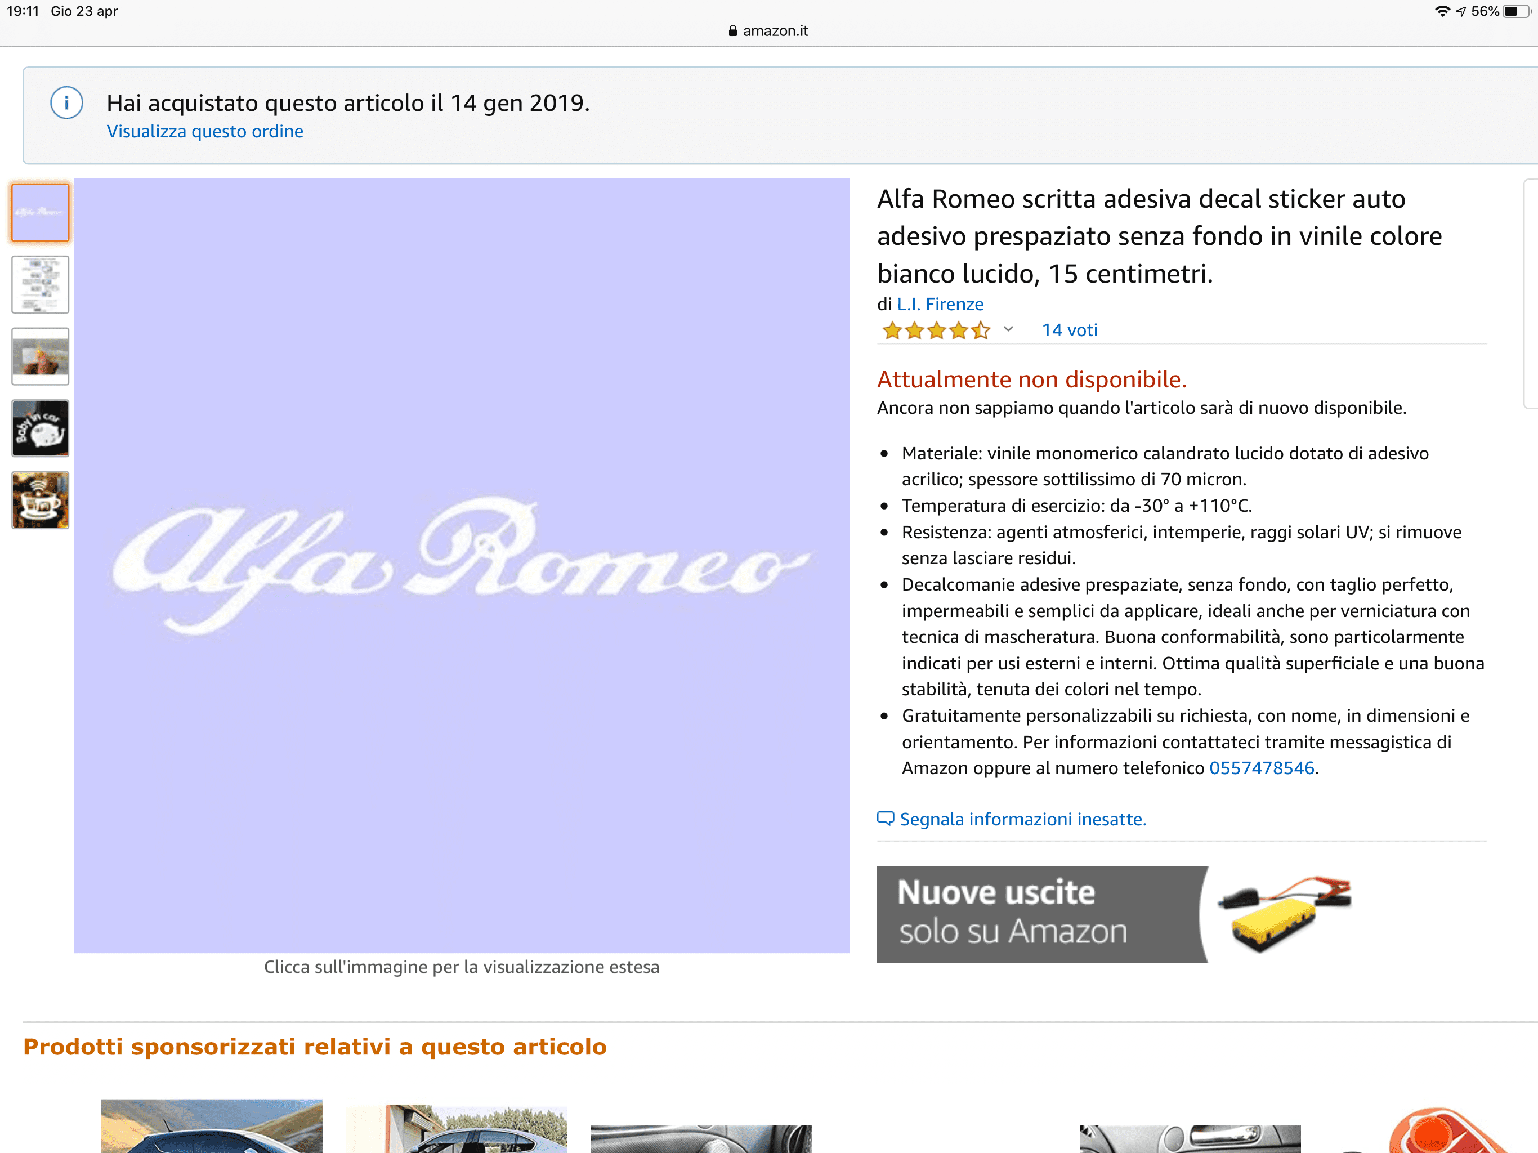This screenshot has height=1153, width=1538.
Task: Open the main Alfa Romeo product image
Action: (462, 565)
